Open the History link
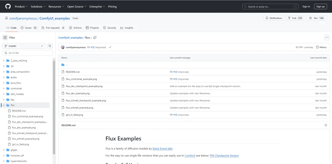The image size is (332, 164). tap(321, 47)
